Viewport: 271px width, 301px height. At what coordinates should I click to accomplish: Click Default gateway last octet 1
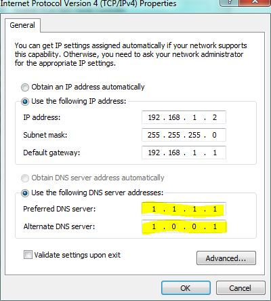[x=215, y=153]
